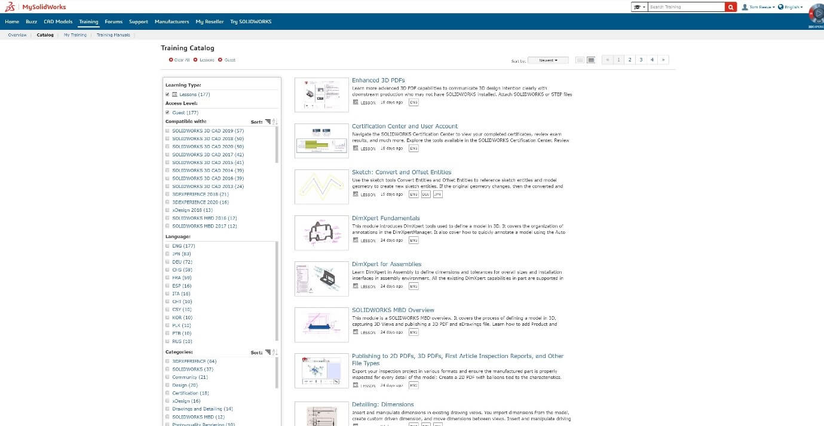Click the lesson icon under SOLIDWORKS MBD Overview
This screenshot has height=426, width=824.
coord(356,332)
